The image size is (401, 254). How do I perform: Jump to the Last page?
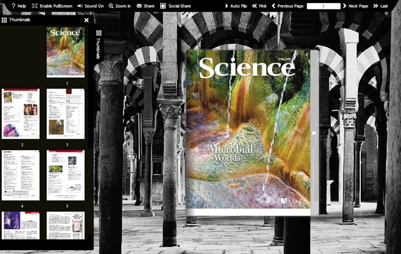tap(381, 6)
